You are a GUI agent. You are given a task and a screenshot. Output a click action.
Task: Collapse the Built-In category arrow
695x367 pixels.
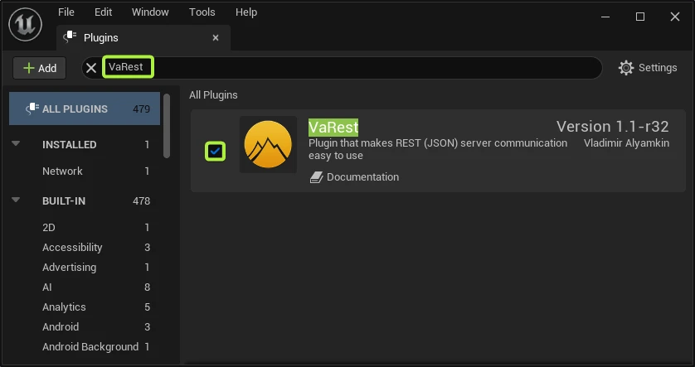pos(16,200)
